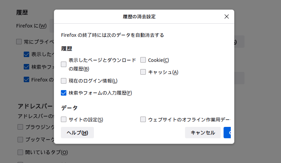Uncheck the background 表示した history checkbox
Image resolution: width=281 pixels, height=163 pixels.
pos(26,54)
